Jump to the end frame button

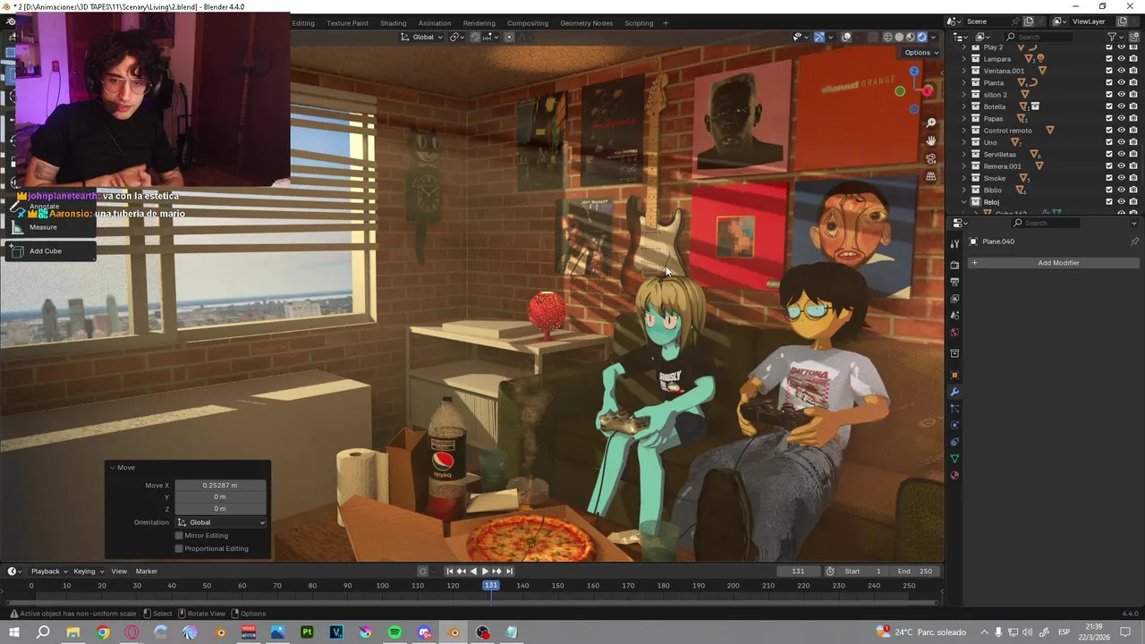(x=509, y=571)
